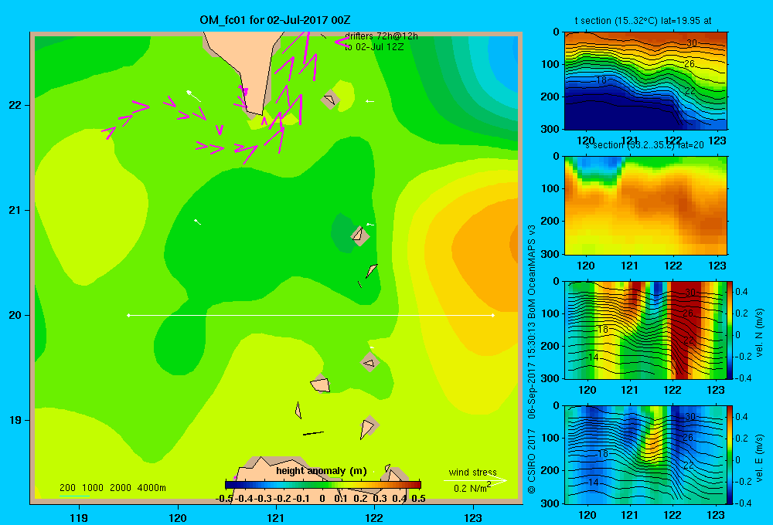Viewport: 773px width, 525px height.
Task: Click the 'to 02-Jul 12Z' text
Action: click(x=373, y=47)
